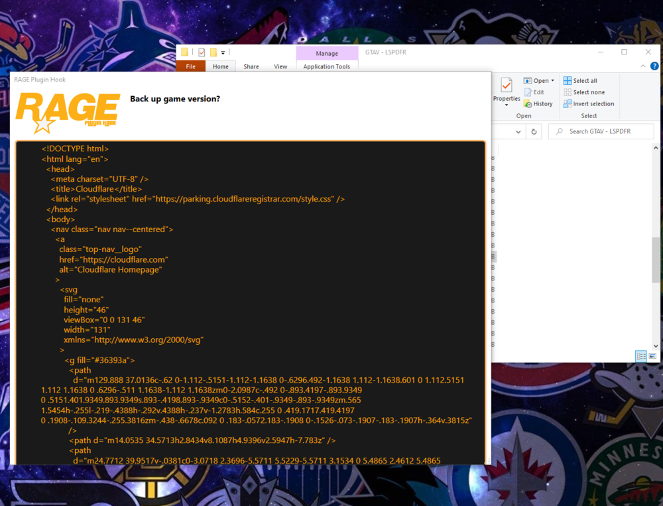Open file History from the ribbon
The width and height of the screenshot is (663, 506).
(538, 103)
